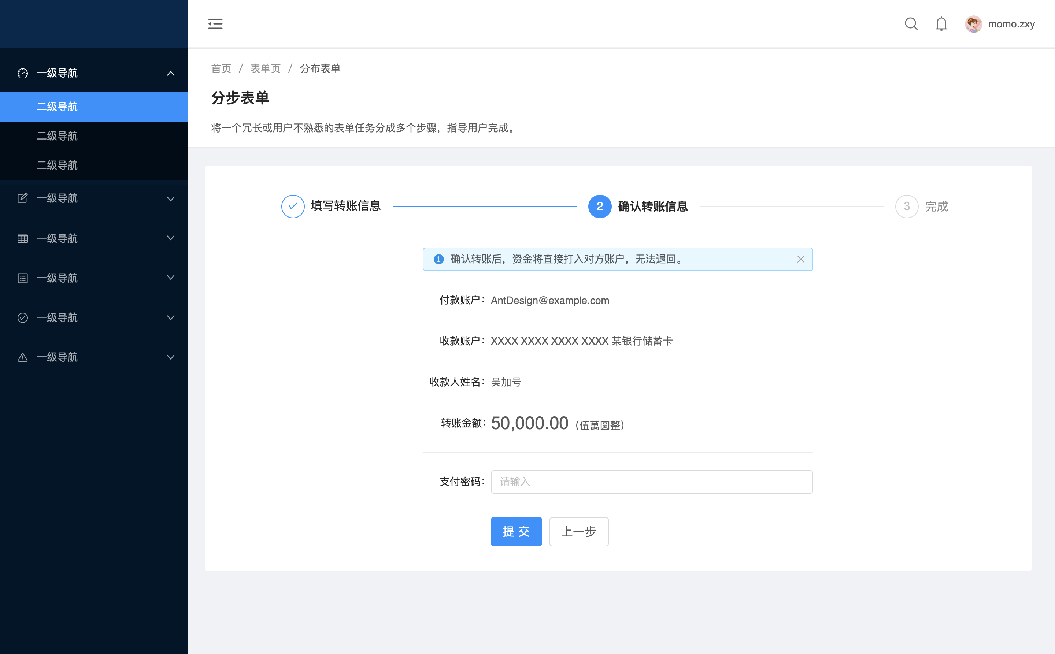Screen dimensions: 1055x654
Task: Focus the 支付密码 password input field
Action: point(651,482)
